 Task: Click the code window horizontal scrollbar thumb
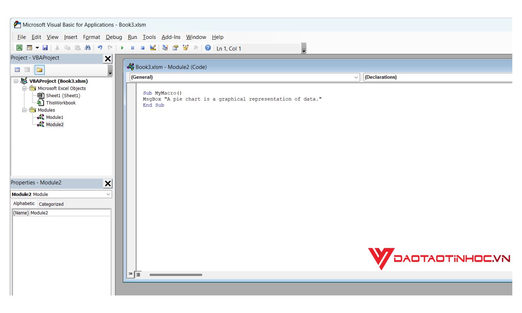coord(176,275)
